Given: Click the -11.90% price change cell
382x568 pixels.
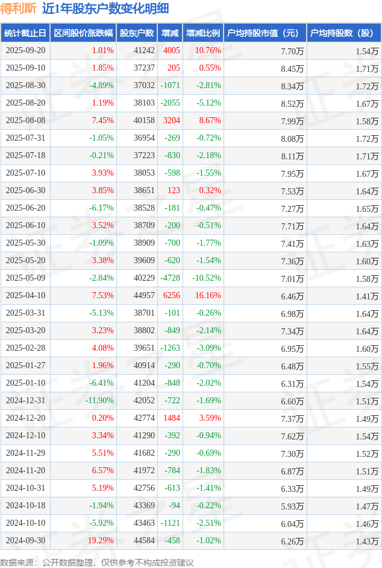Looking at the screenshot, I should point(99,401).
